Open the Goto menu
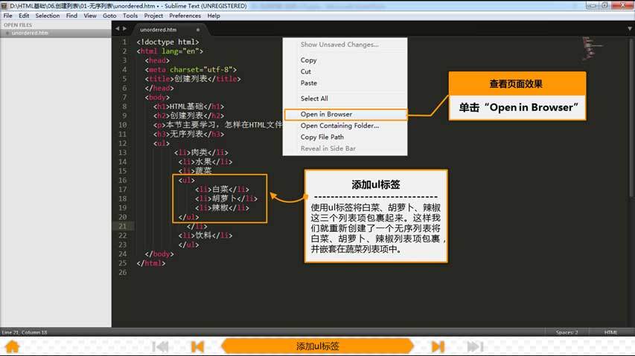The width and height of the screenshot is (635, 356). (x=109, y=16)
